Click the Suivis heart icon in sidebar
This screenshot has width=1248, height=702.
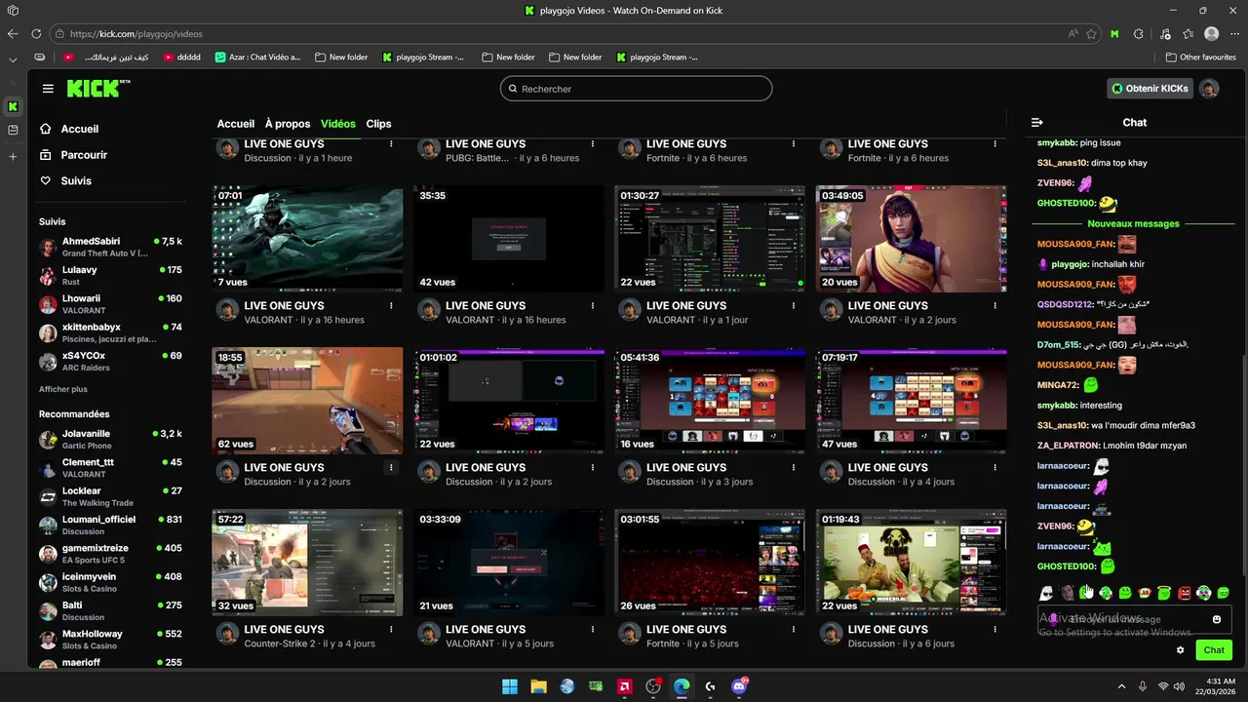click(x=45, y=180)
